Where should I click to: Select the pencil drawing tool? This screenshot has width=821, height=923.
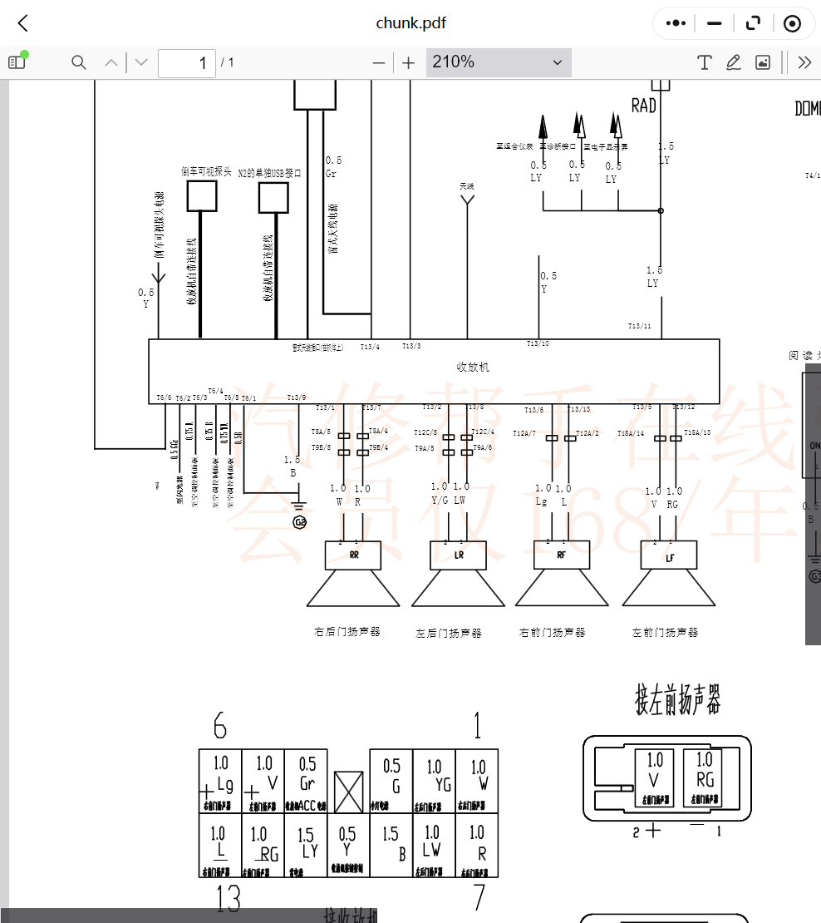[733, 62]
